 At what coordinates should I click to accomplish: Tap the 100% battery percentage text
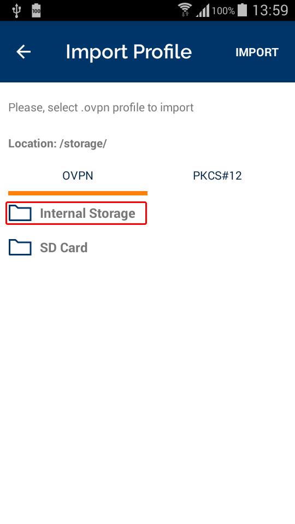coord(223,11)
